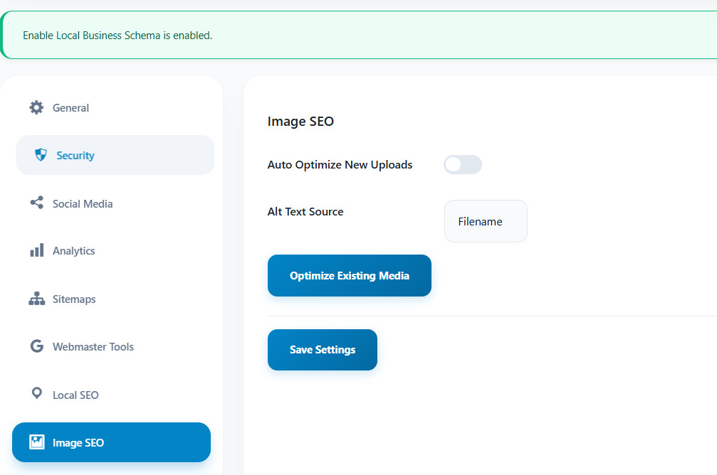This screenshot has width=717, height=475.
Task: Dismiss the Local Business Schema notification banner
Action: [356, 33]
